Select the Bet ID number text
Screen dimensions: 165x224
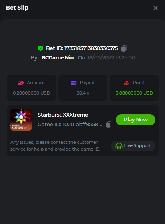[x=91, y=48]
